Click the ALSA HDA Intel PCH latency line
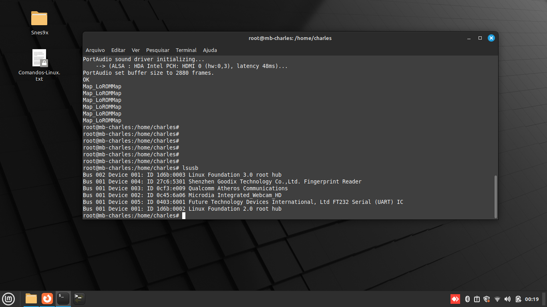 tap(192, 66)
